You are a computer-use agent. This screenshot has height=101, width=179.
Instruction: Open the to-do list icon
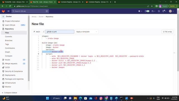point(159,11)
